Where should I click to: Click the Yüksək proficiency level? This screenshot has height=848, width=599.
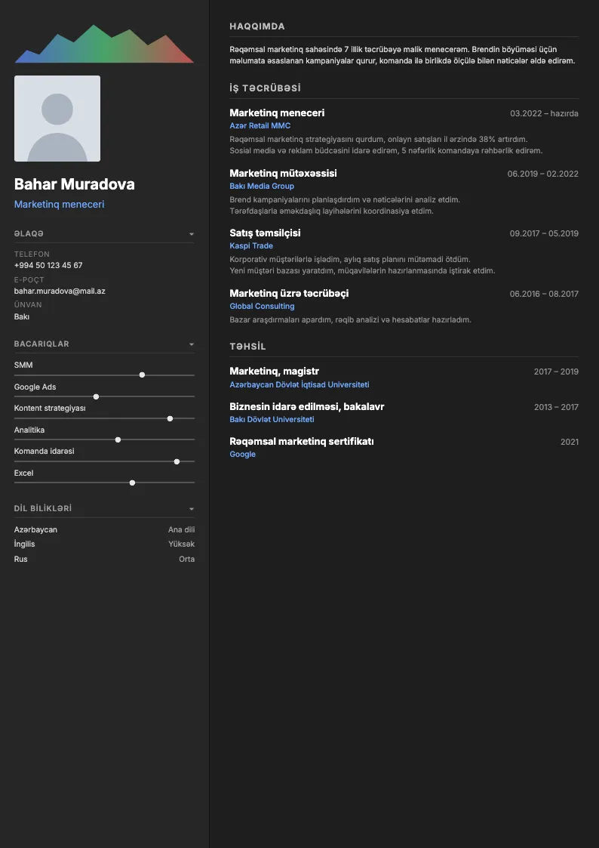pos(182,544)
